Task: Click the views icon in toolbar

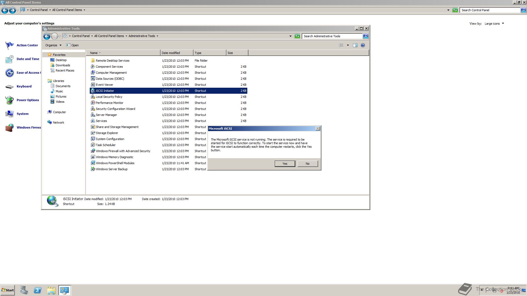Action: click(341, 45)
